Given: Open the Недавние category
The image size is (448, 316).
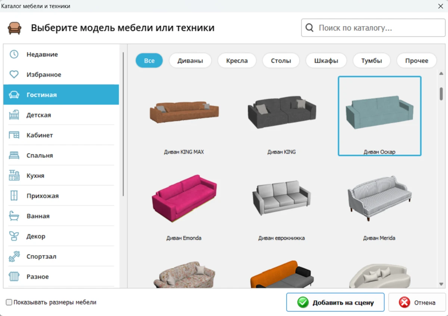Looking at the screenshot, I should [x=61, y=55].
